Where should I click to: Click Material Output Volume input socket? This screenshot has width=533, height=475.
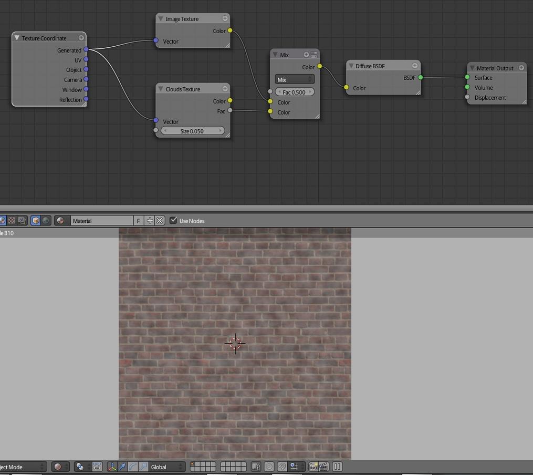(467, 87)
